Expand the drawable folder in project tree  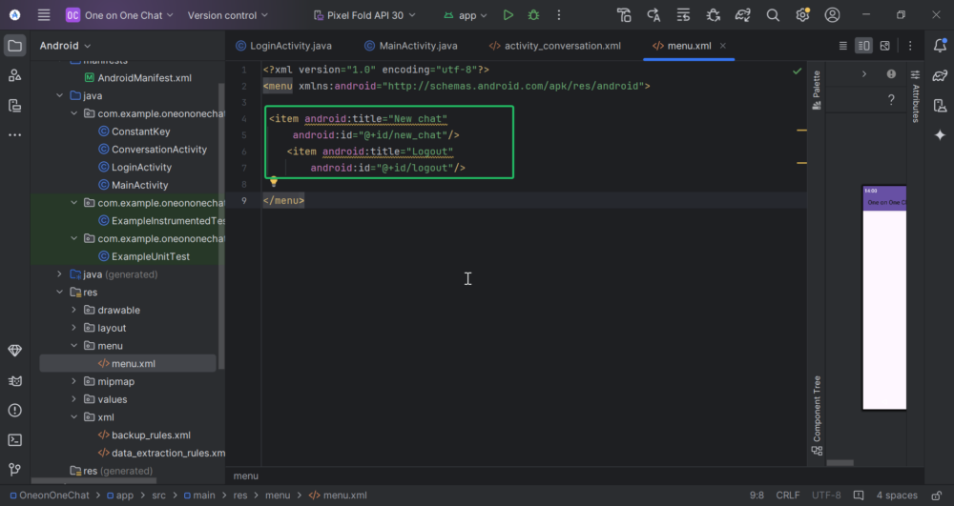tap(75, 310)
